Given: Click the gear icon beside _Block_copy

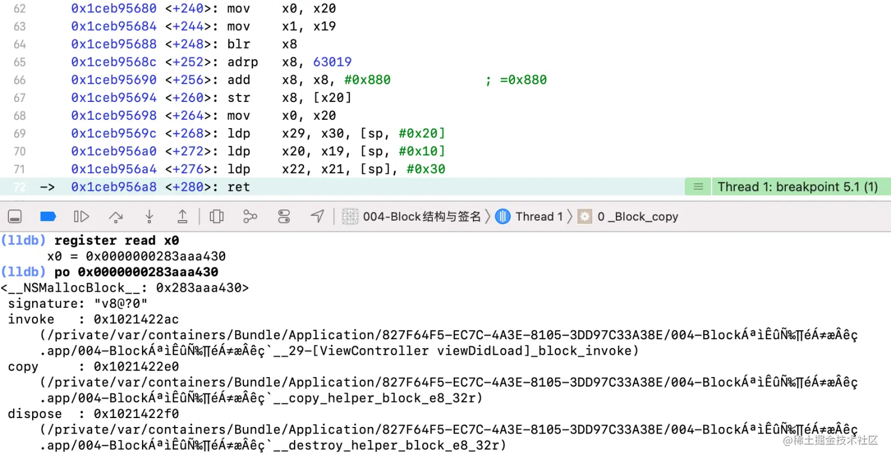Looking at the screenshot, I should (585, 216).
